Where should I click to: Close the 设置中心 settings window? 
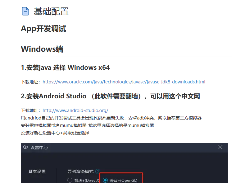220,147
